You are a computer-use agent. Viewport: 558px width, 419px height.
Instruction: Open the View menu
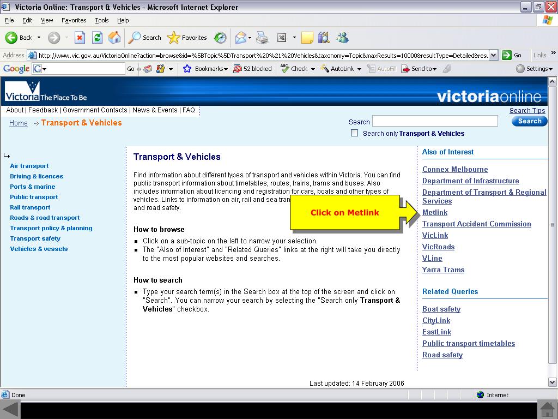[47, 20]
